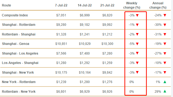Select the Shanghai - Genoa route label
This screenshot has width=173, height=97.
click(16, 44)
